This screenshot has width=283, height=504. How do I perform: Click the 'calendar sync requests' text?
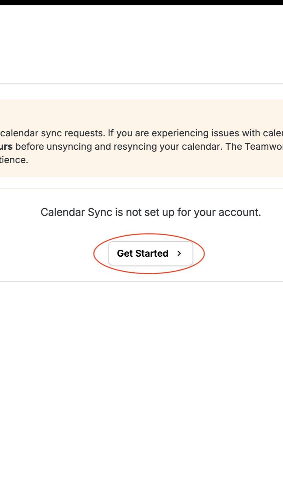click(52, 133)
